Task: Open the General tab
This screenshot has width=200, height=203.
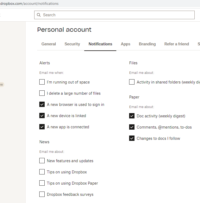Action: click(49, 44)
